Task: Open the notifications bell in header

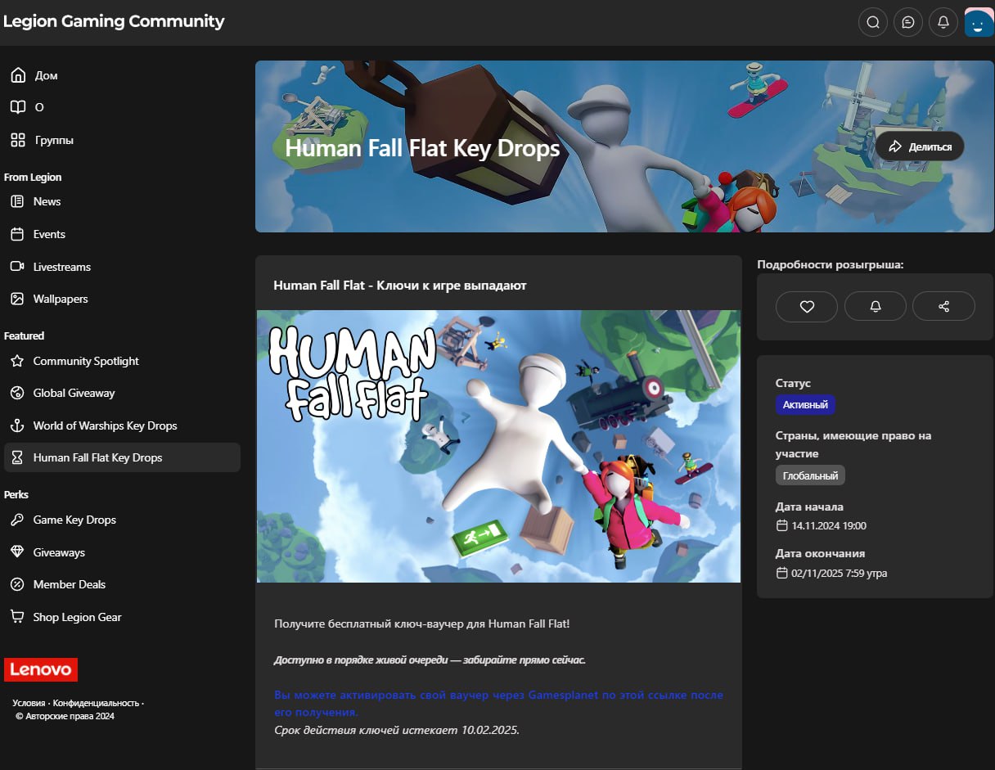Action: [943, 22]
